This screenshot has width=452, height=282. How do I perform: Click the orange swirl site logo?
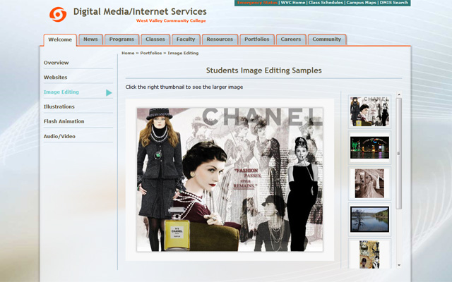(x=58, y=14)
